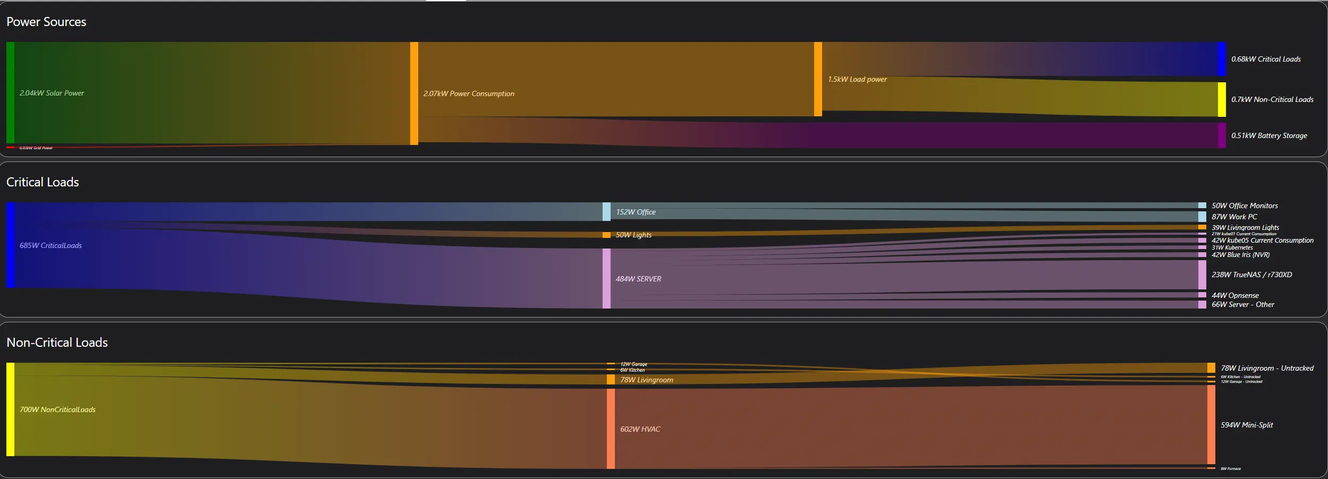This screenshot has width=1328, height=479.
Task: Open the Critical Loads card heading
Action: (x=43, y=182)
